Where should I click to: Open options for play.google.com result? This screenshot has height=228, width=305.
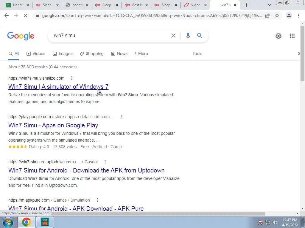coord(122,117)
